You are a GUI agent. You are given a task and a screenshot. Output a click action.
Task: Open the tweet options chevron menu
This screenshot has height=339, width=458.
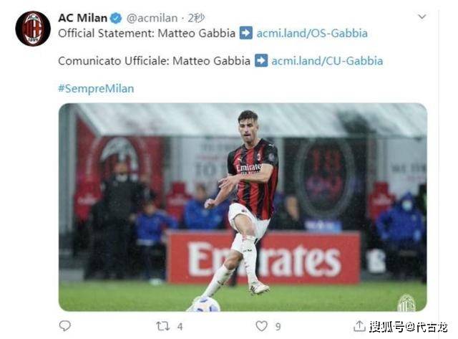coord(422,16)
